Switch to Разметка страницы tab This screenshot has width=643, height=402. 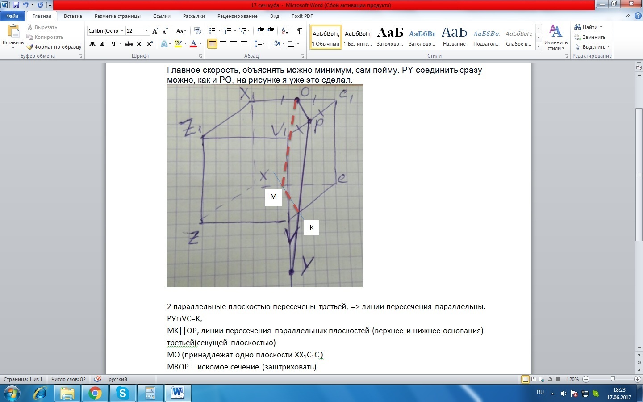117,16
